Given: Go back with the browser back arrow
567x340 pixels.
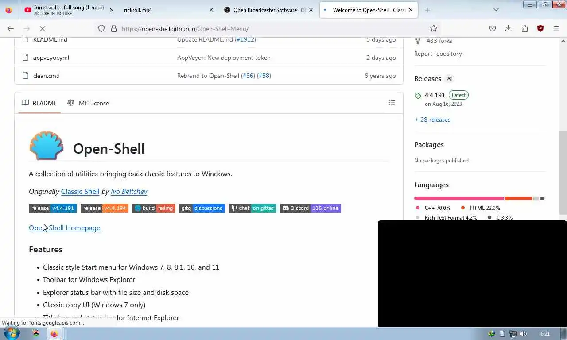Looking at the screenshot, I should [11, 28].
